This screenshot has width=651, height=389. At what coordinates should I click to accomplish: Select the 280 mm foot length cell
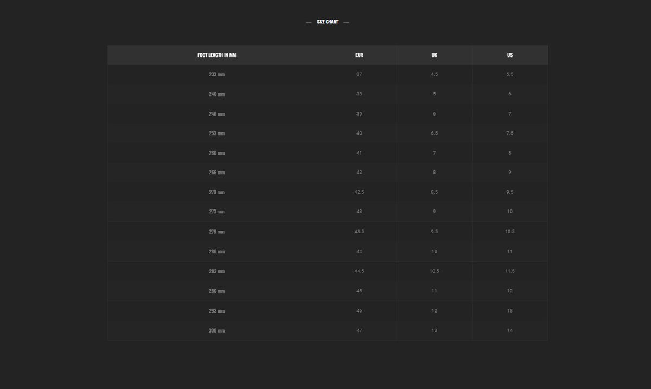(x=217, y=252)
